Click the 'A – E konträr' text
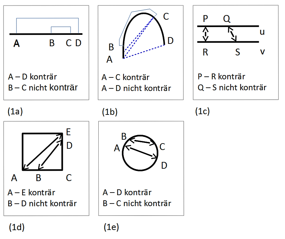This screenshot has width=285, height=239. [31, 193]
